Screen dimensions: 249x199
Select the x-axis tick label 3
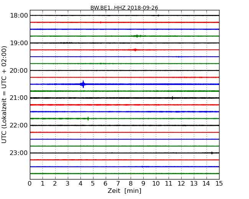tap(68, 184)
